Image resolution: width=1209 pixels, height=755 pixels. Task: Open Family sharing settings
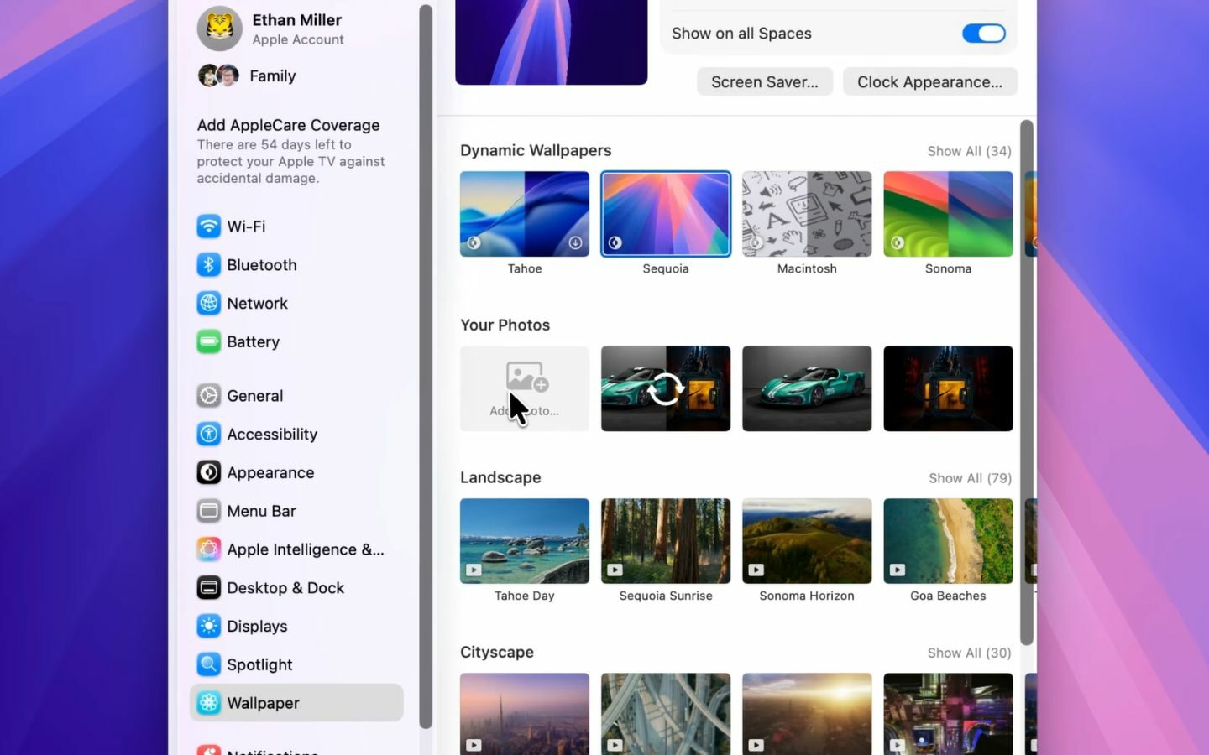(248, 76)
